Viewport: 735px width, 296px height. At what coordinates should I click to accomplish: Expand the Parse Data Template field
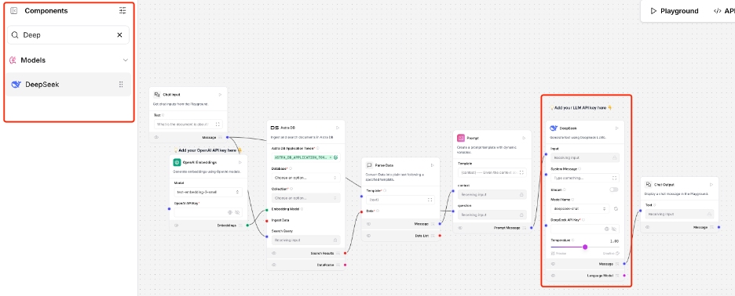tap(430, 200)
